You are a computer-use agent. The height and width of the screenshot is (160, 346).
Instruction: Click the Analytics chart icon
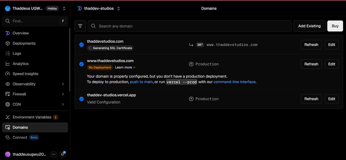click(x=7, y=63)
